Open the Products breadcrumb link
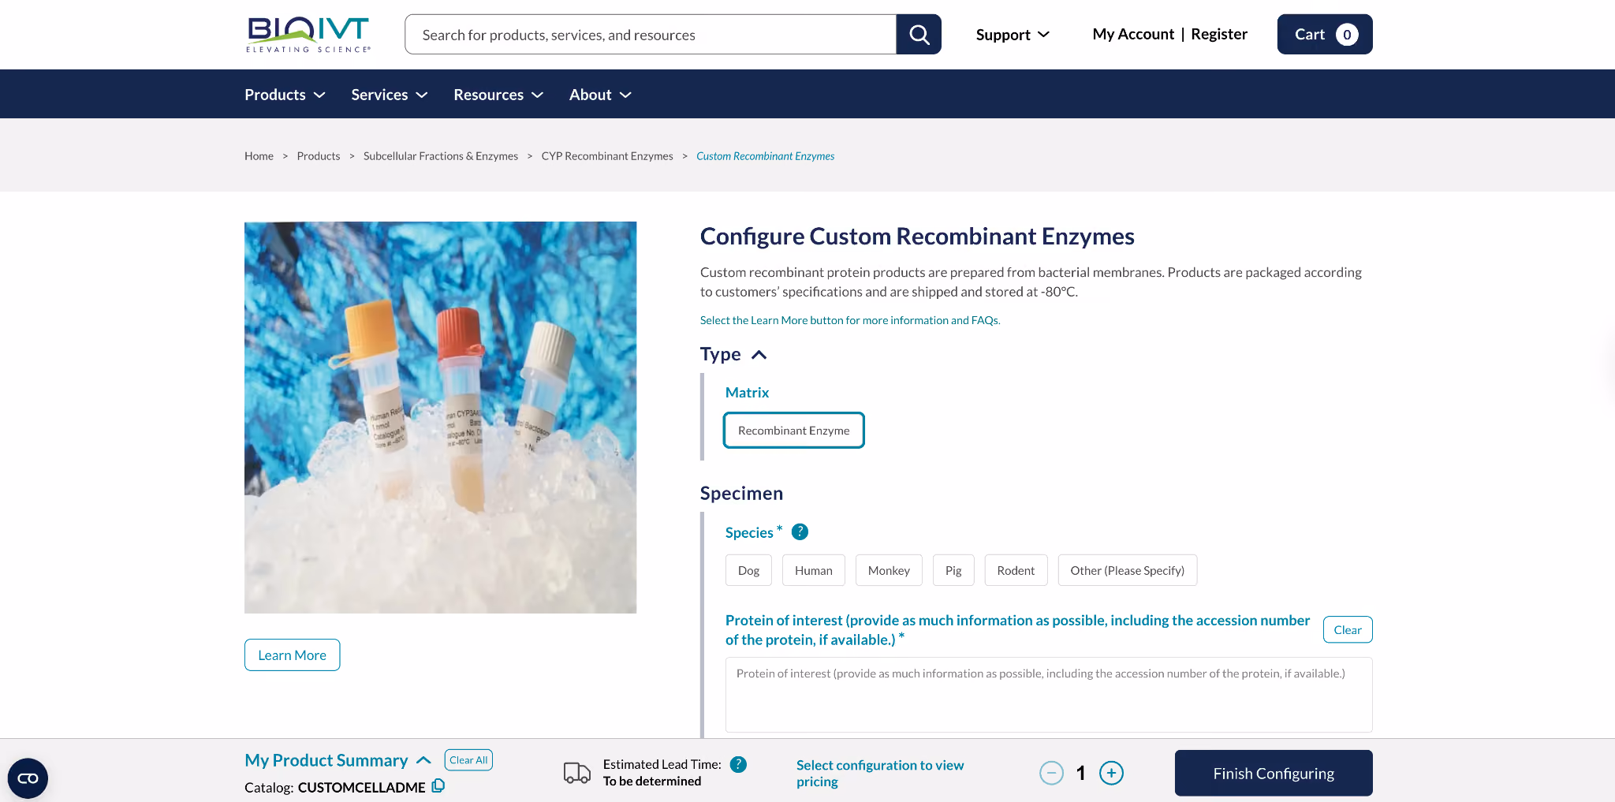The height and width of the screenshot is (802, 1615). (319, 156)
